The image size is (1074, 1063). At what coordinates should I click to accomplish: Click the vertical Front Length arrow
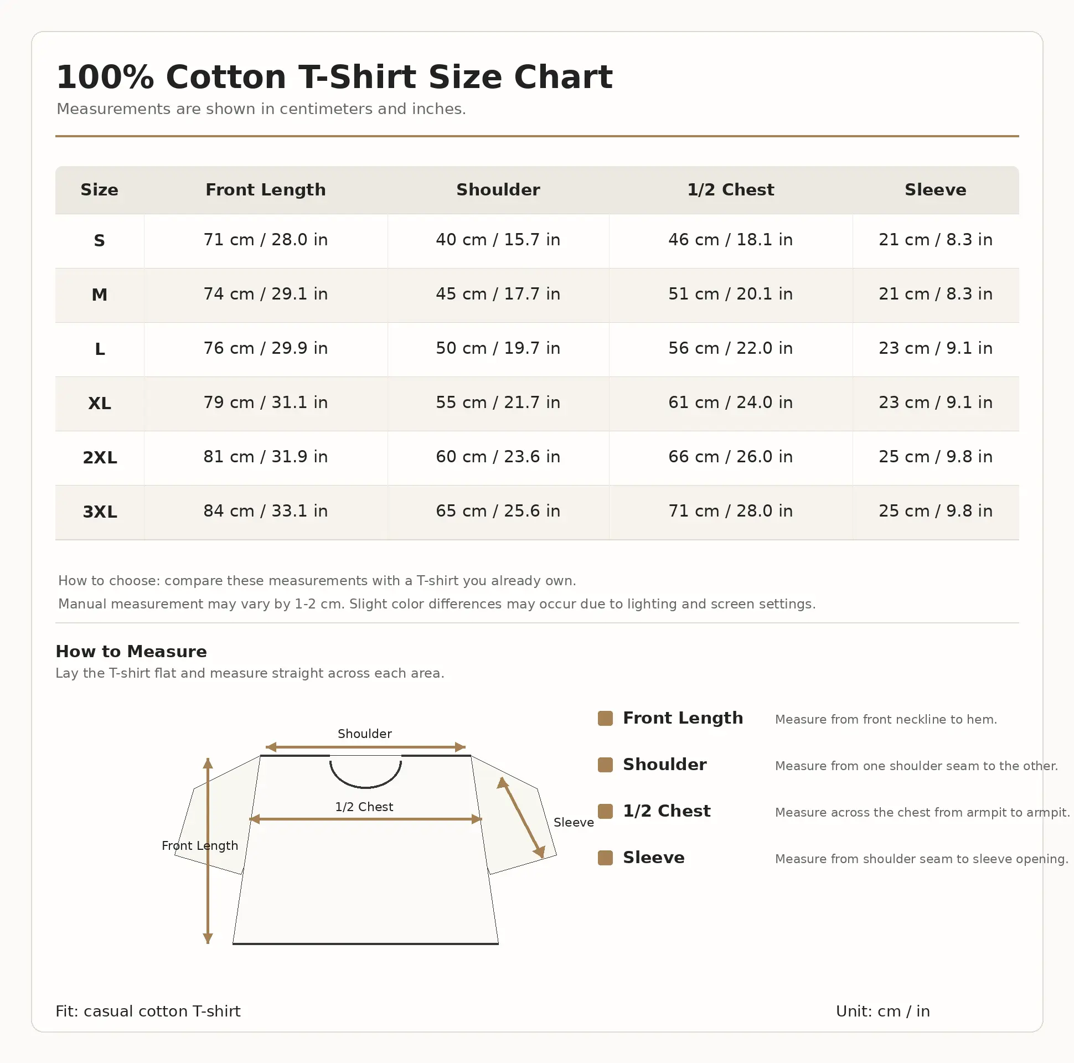tap(208, 850)
